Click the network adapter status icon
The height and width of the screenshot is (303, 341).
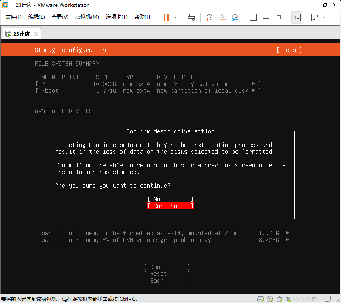pos(279,299)
